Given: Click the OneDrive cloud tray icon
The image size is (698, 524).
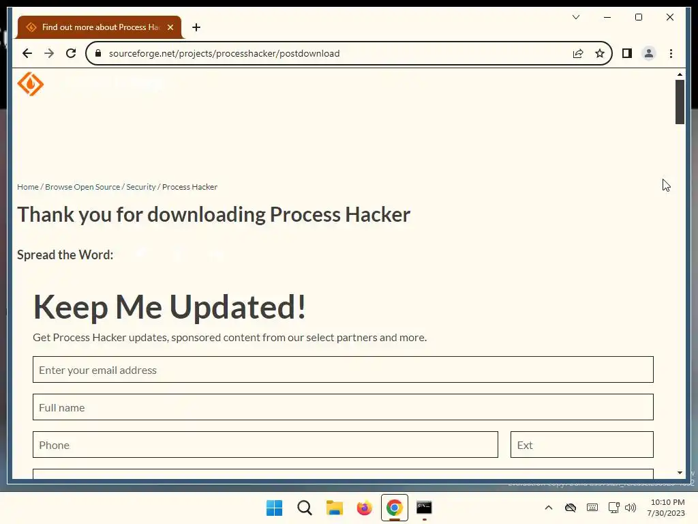Looking at the screenshot, I should tap(571, 508).
